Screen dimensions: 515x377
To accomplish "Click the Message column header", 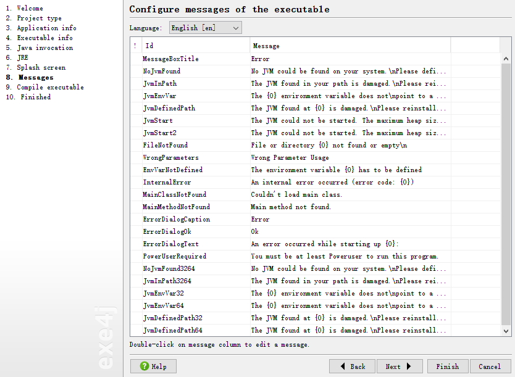I will 350,46.
